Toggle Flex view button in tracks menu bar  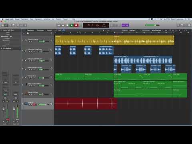(x=60, y=30)
